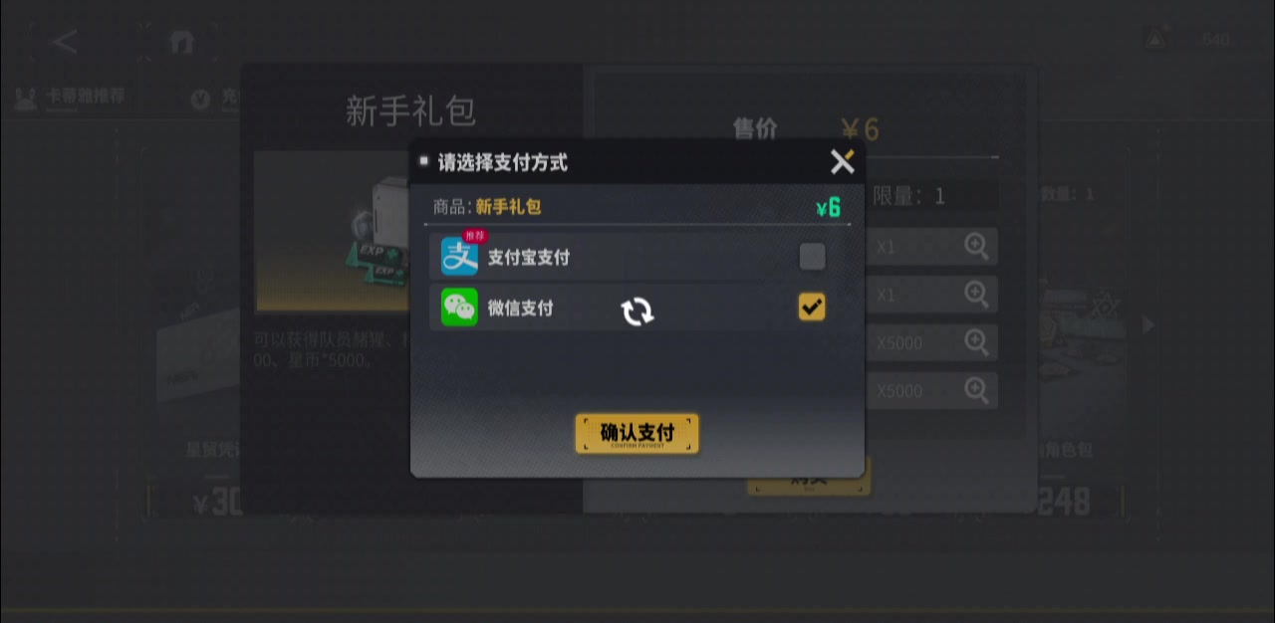This screenshot has height=623, width=1275.
Task: Inspect the last X5000 reward magnifier
Action: [x=976, y=390]
